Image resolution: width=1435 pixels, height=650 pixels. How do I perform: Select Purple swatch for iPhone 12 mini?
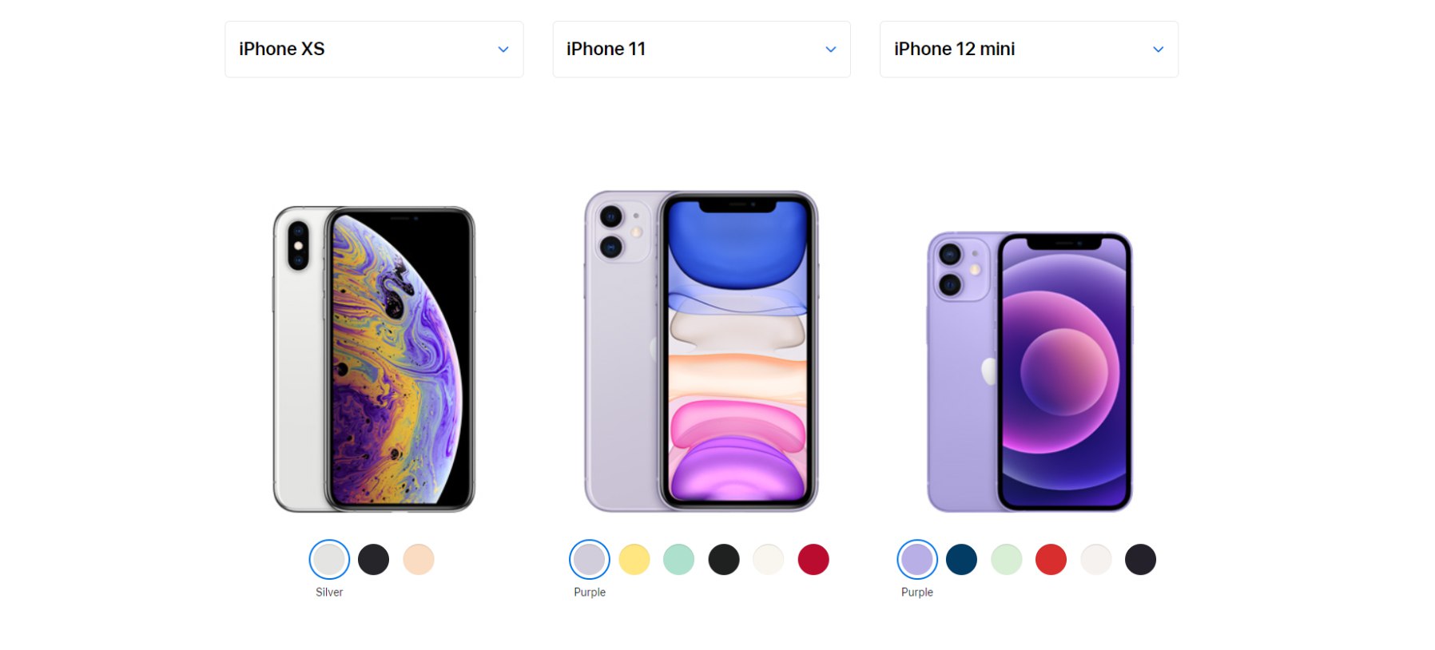(x=917, y=560)
